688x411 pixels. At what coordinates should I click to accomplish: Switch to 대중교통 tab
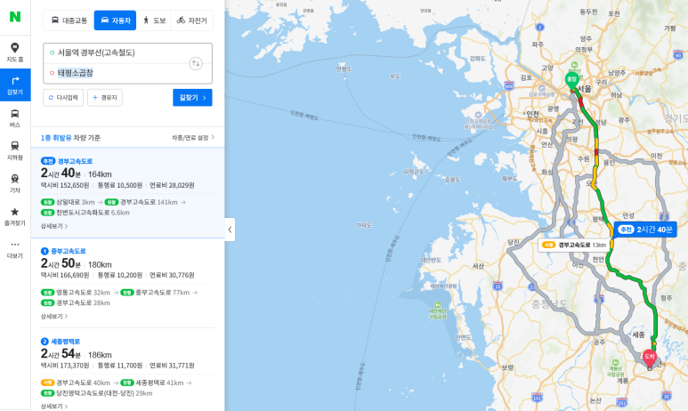tap(69, 20)
